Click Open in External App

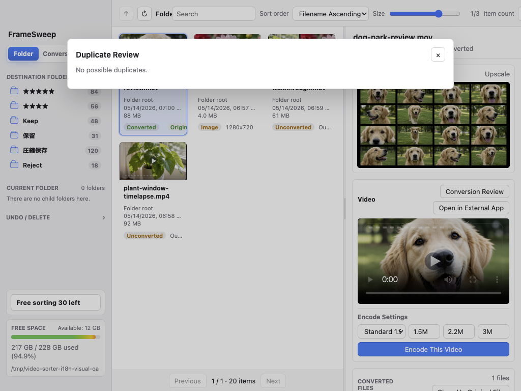coord(471,208)
